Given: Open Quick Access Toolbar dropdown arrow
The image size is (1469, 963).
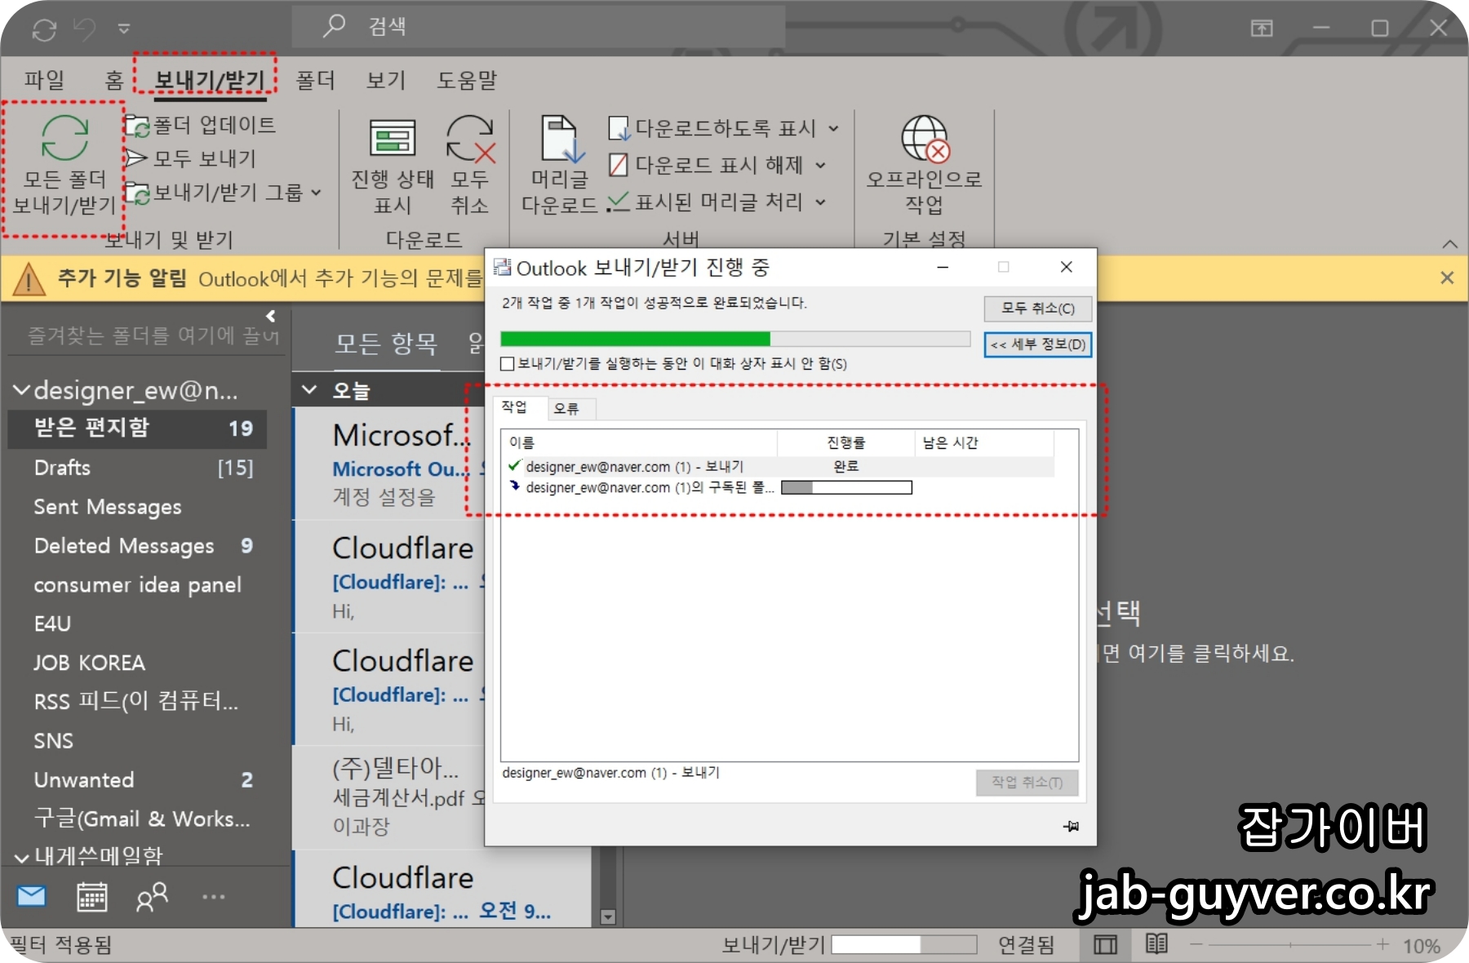Looking at the screenshot, I should (124, 29).
